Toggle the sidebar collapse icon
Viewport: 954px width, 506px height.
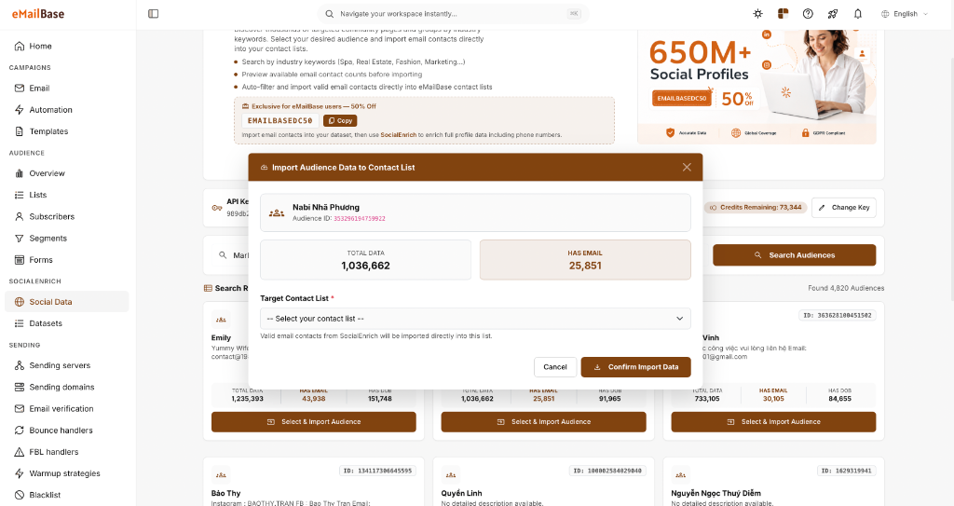click(154, 13)
